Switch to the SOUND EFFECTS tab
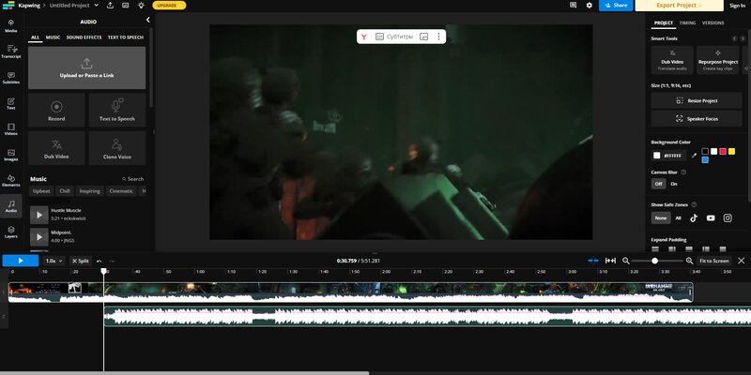The width and height of the screenshot is (751, 375). click(x=84, y=37)
